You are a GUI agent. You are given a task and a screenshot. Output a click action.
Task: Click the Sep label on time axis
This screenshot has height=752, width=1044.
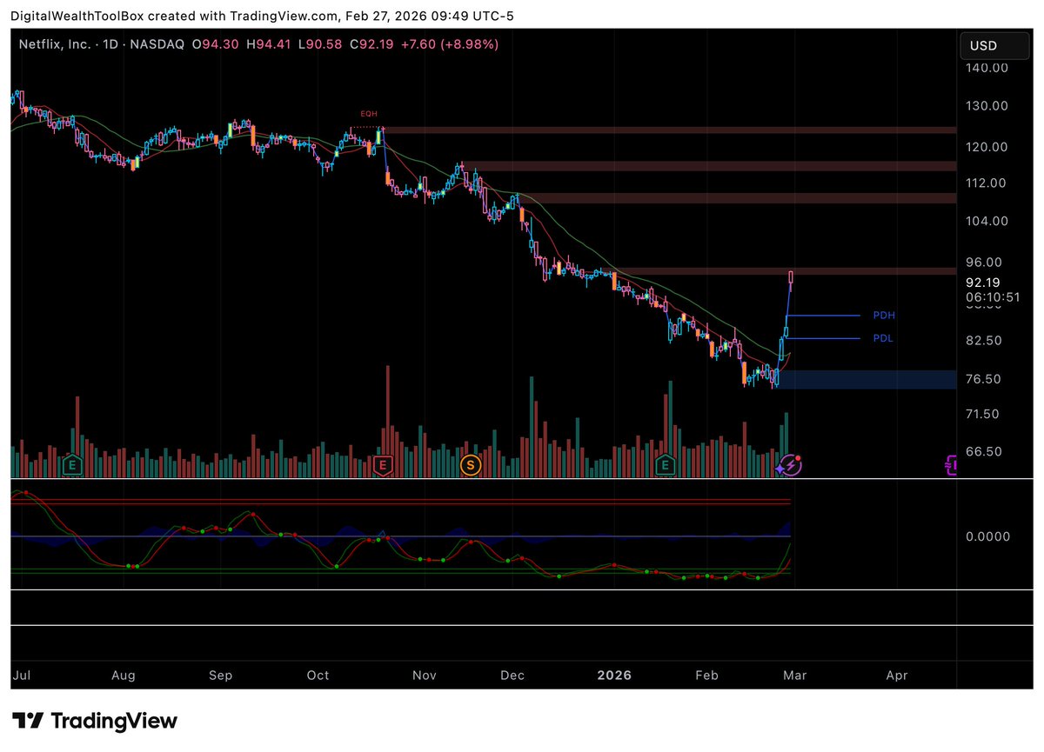click(x=221, y=675)
